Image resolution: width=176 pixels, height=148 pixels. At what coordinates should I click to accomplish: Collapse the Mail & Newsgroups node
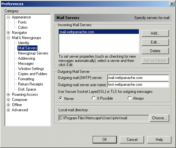(x=8, y=38)
